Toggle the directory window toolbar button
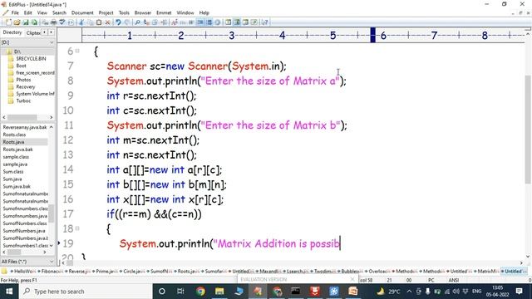 237,22
